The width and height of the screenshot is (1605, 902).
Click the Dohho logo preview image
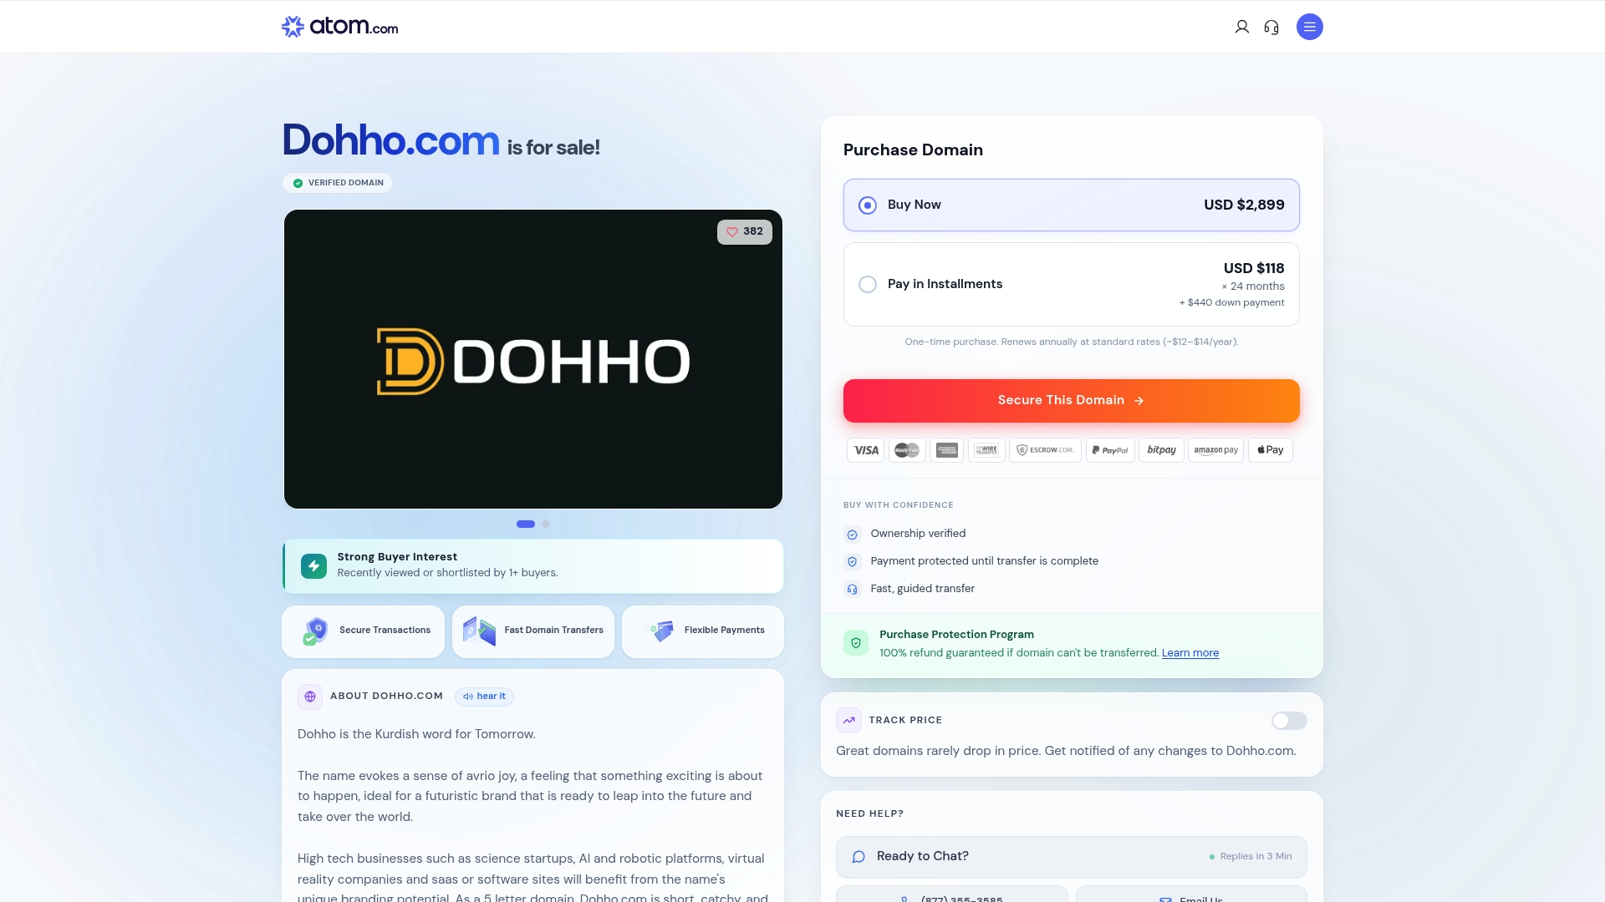[533, 359]
